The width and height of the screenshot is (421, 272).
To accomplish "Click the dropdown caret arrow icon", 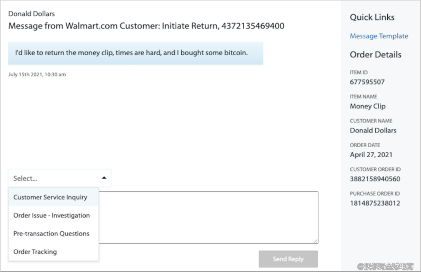I will coord(104,178).
